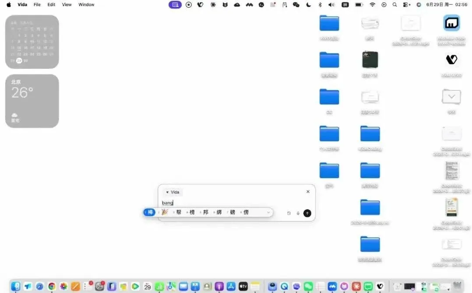Open the volume control in menu bar
Image resolution: width=472 pixels, height=293 pixels.
pos(331,4)
